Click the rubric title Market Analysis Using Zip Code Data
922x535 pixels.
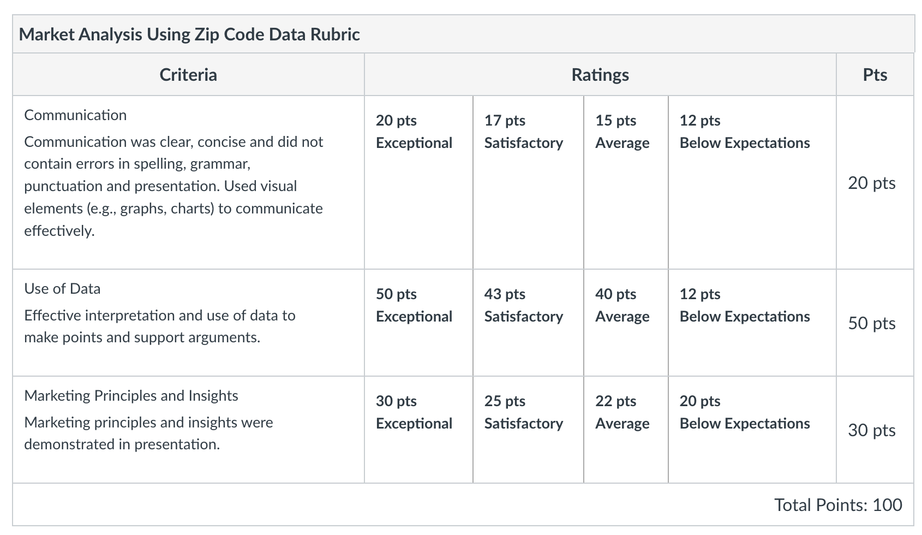(x=189, y=34)
